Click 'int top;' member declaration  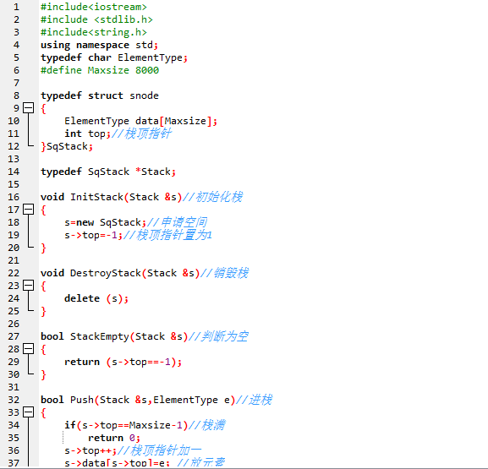tap(87, 134)
